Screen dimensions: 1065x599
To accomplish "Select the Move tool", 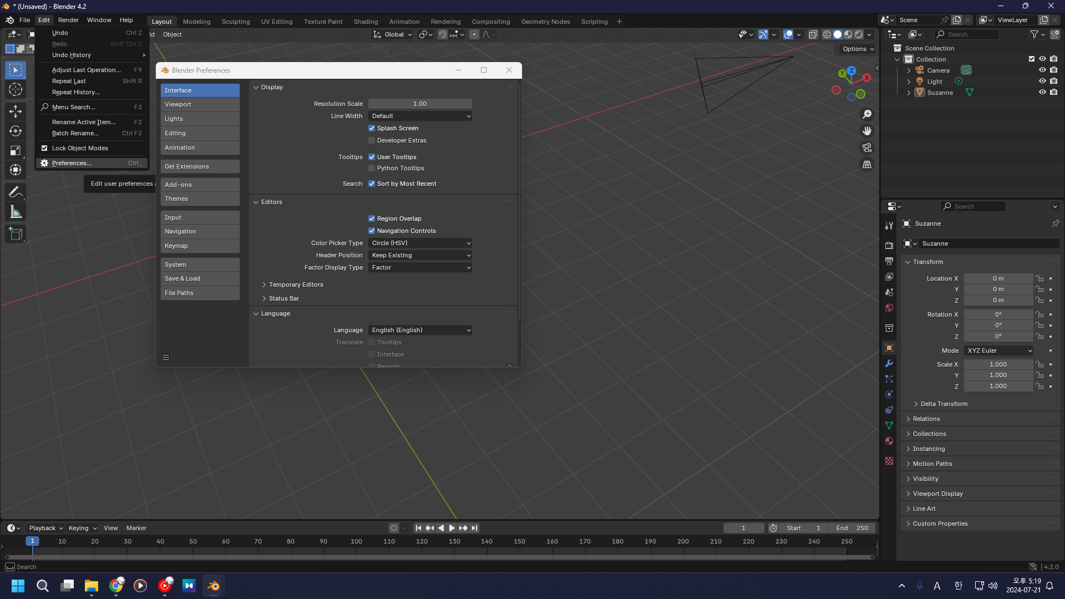I will pyautogui.click(x=16, y=111).
